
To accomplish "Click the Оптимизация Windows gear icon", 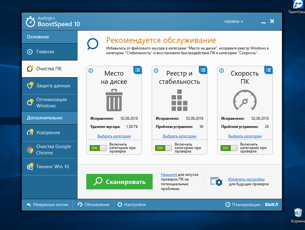I will pyautogui.click(x=30, y=102).
